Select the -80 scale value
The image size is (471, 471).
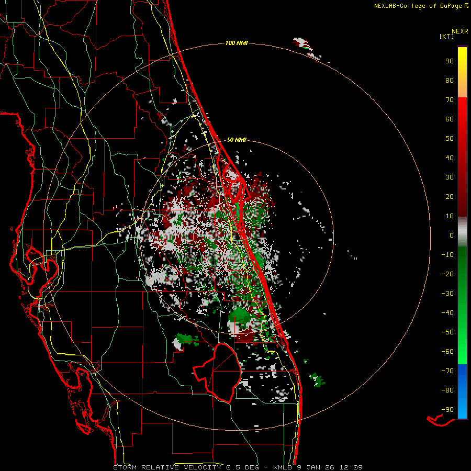tap(447, 390)
